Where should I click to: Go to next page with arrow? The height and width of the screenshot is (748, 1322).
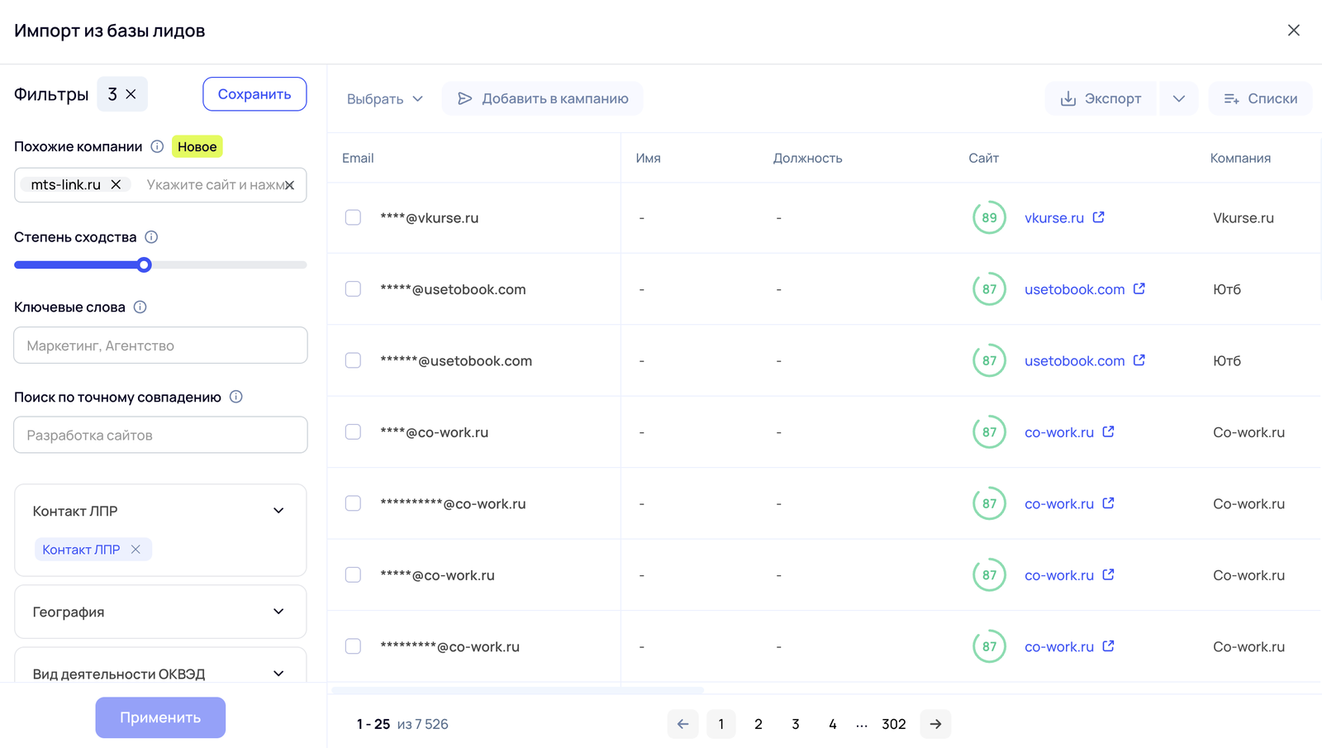935,724
